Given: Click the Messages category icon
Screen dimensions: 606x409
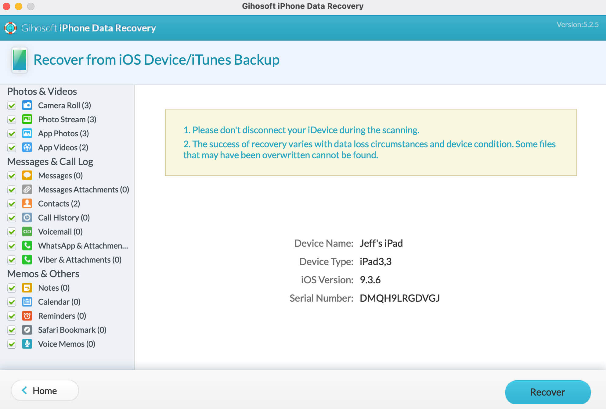Looking at the screenshot, I should point(28,175).
